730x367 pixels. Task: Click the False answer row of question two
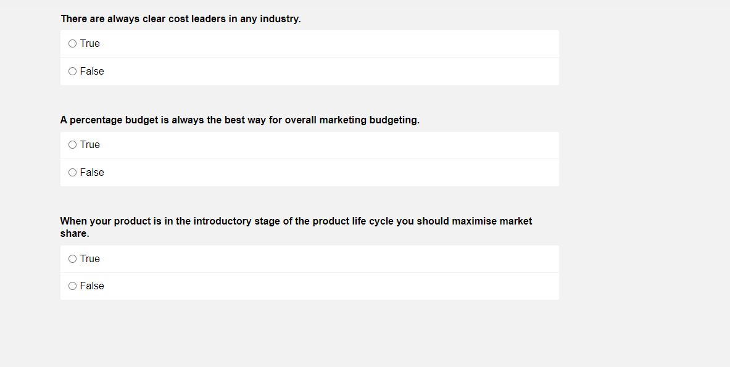[x=309, y=172]
